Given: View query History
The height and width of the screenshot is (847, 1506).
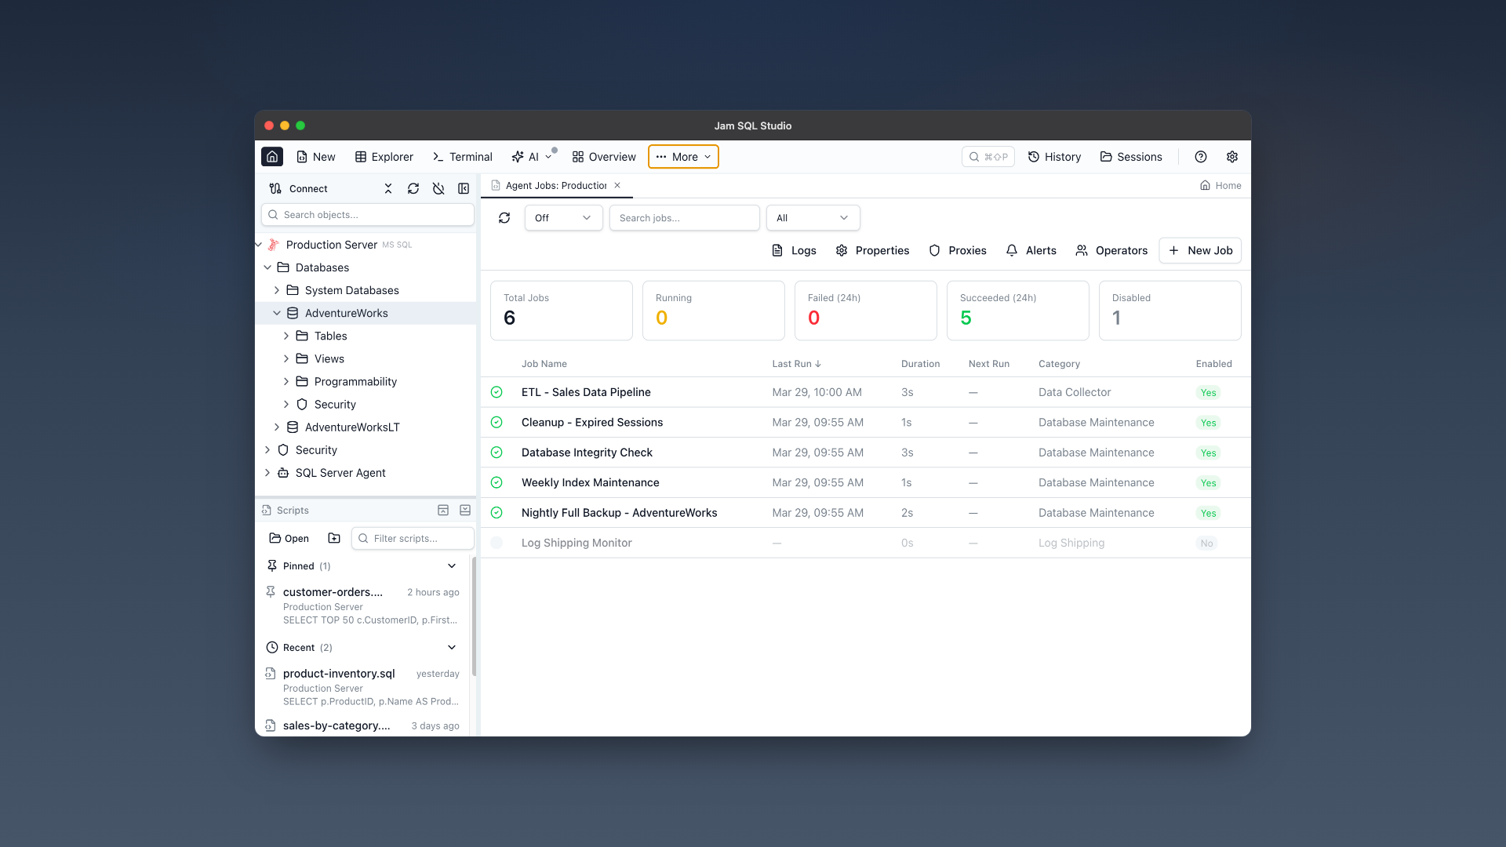Looking at the screenshot, I should (1054, 156).
